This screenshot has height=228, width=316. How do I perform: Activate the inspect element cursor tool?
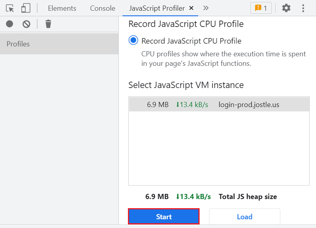coord(10,8)
